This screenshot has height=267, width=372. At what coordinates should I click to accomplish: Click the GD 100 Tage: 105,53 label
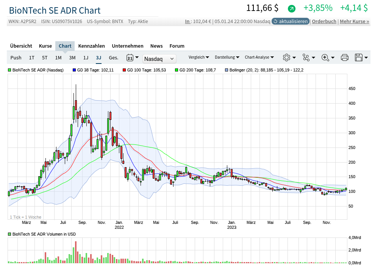pos(147,70)
